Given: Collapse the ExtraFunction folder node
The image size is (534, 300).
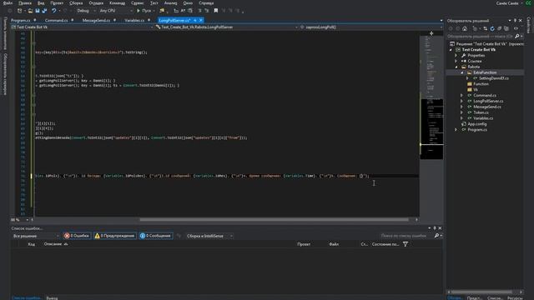Looking at the screenshot, I should pos(461,72).
